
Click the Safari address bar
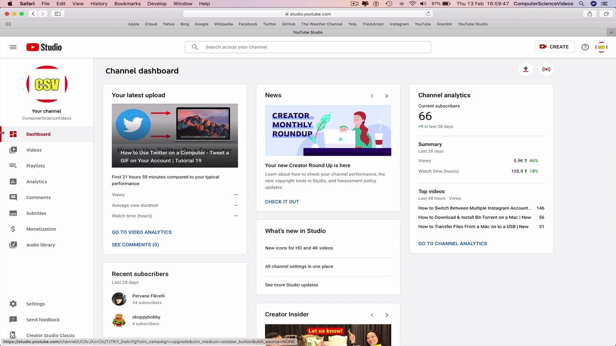pos(308,14)
